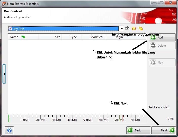Viewport: 178px width, 137px height.
Task: Sort list by Size column
Action: coord(50,37)
